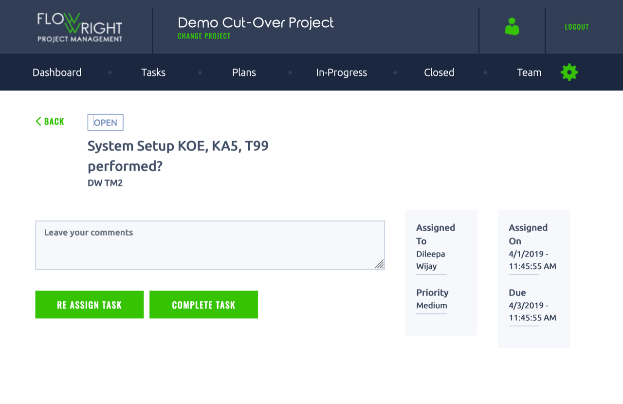Click the due date 4/3/2019 value
Image resolution: width=623 pixels, height=404 pixels.
(523, 312)
